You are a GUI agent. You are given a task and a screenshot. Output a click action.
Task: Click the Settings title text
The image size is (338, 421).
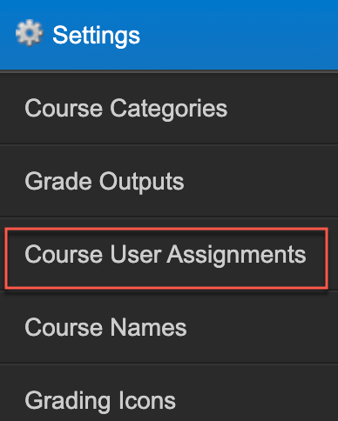(97, 36)
